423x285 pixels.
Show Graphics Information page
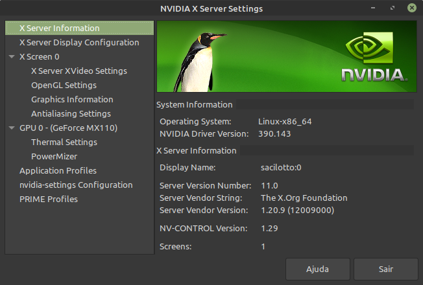click(72, 100)
